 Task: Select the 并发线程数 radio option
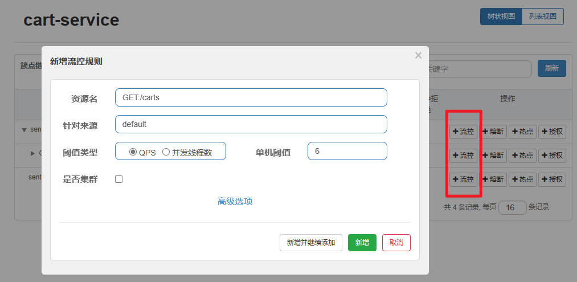(x=166, y=152)
